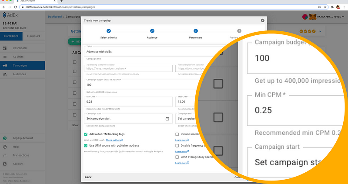The image size is (348, 184).
Task: Go to the completed Select ad units step
Action: coord(108,31)
